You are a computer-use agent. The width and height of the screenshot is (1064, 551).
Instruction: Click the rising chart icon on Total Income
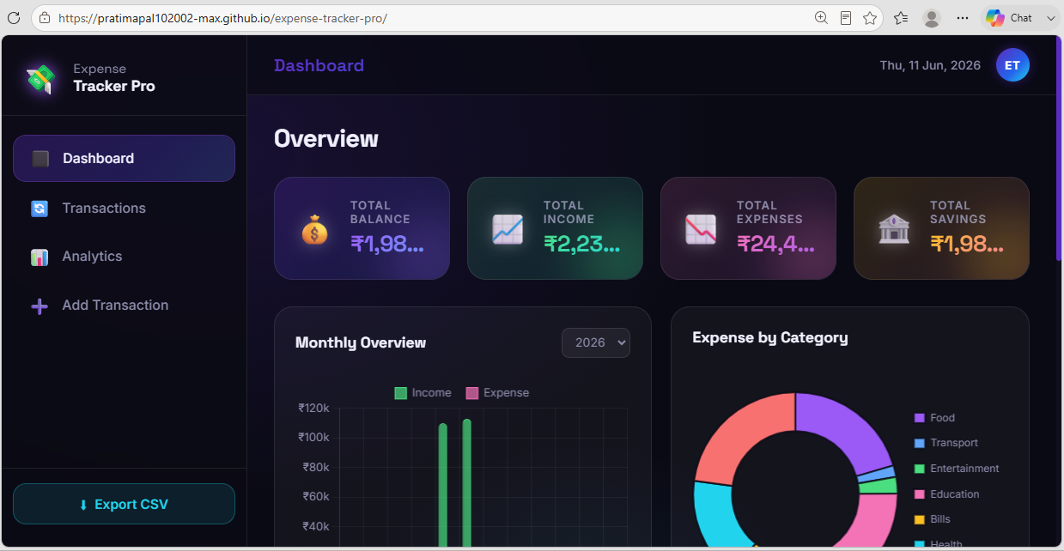[x=508, y=229]
